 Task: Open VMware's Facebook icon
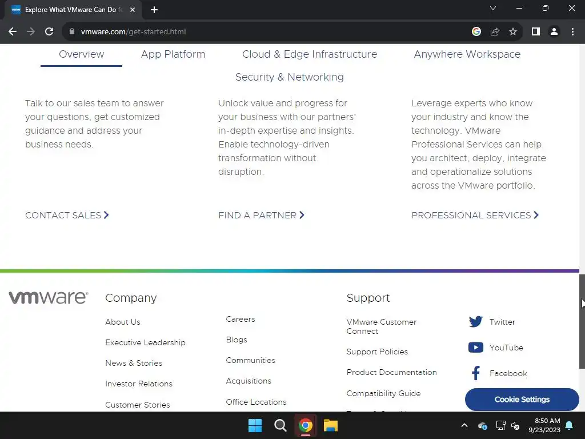click(476, 373)
